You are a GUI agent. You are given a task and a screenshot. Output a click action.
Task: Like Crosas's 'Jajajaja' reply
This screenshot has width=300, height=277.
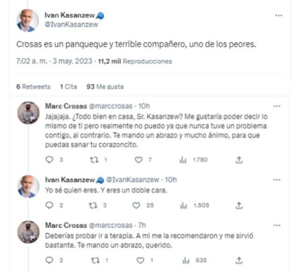pyautogui.click(x=137, y=160)
